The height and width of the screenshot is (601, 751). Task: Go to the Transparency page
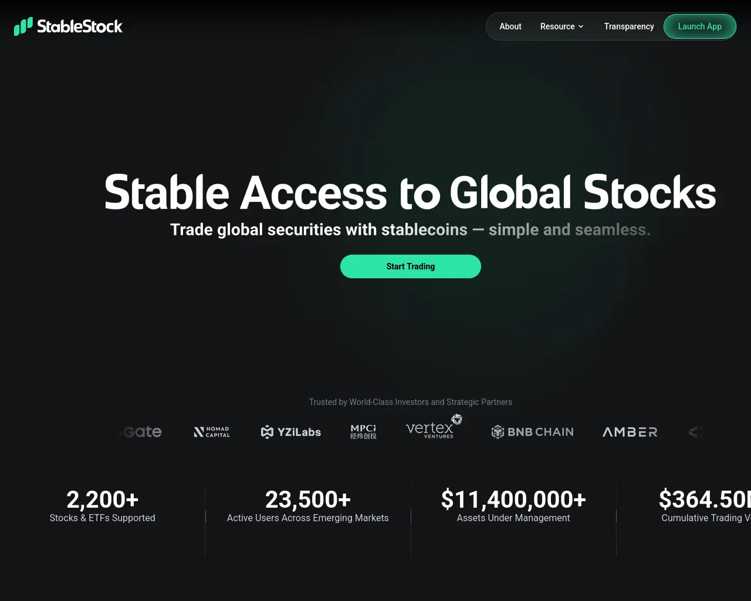[629, 26]
